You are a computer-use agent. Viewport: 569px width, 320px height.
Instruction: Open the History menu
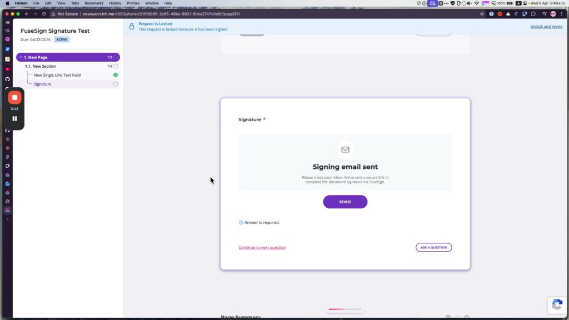point(115,3)
